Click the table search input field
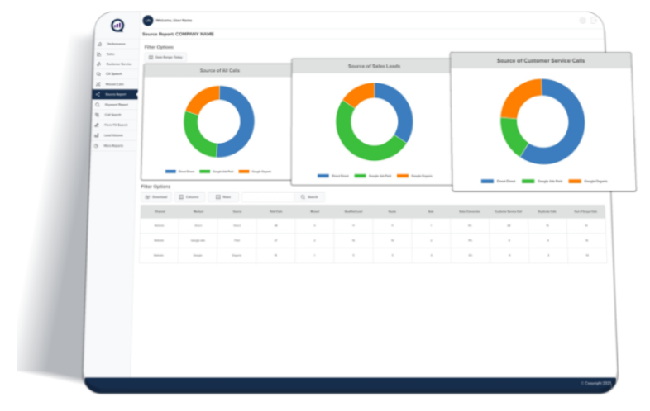 [266, 197]
